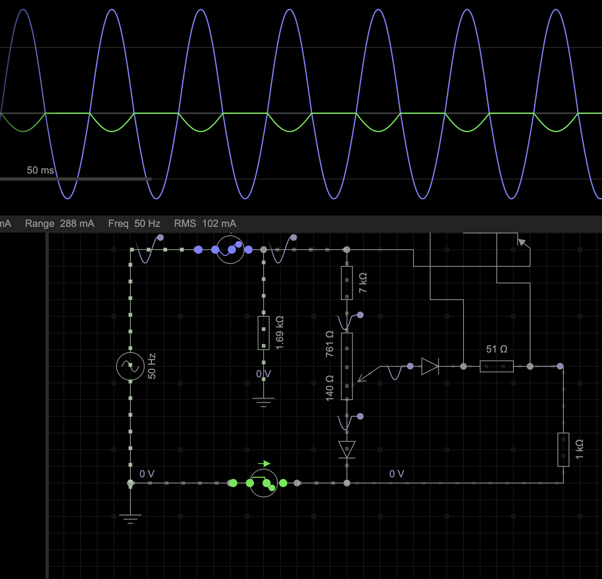
Task: Select the vertical diode below the potentiometer
Action: pos(346,450)
